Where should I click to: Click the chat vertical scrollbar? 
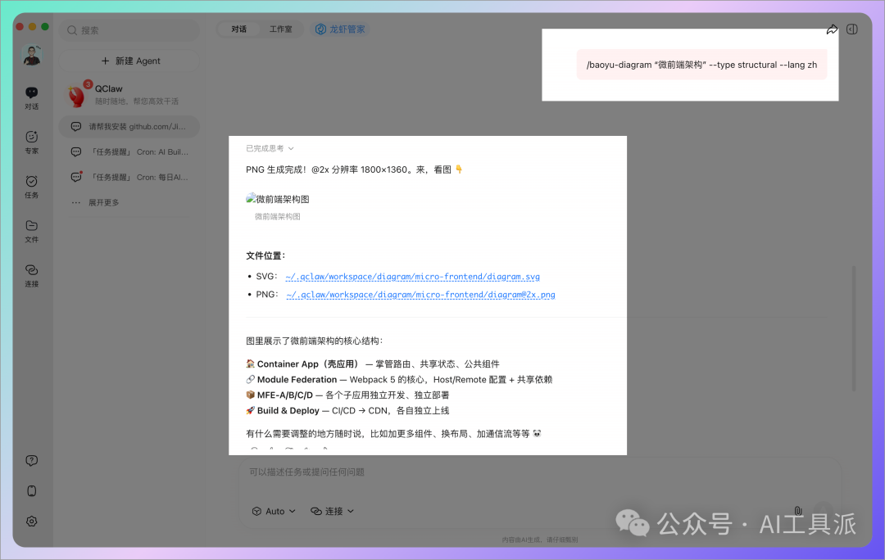(854, 328)
